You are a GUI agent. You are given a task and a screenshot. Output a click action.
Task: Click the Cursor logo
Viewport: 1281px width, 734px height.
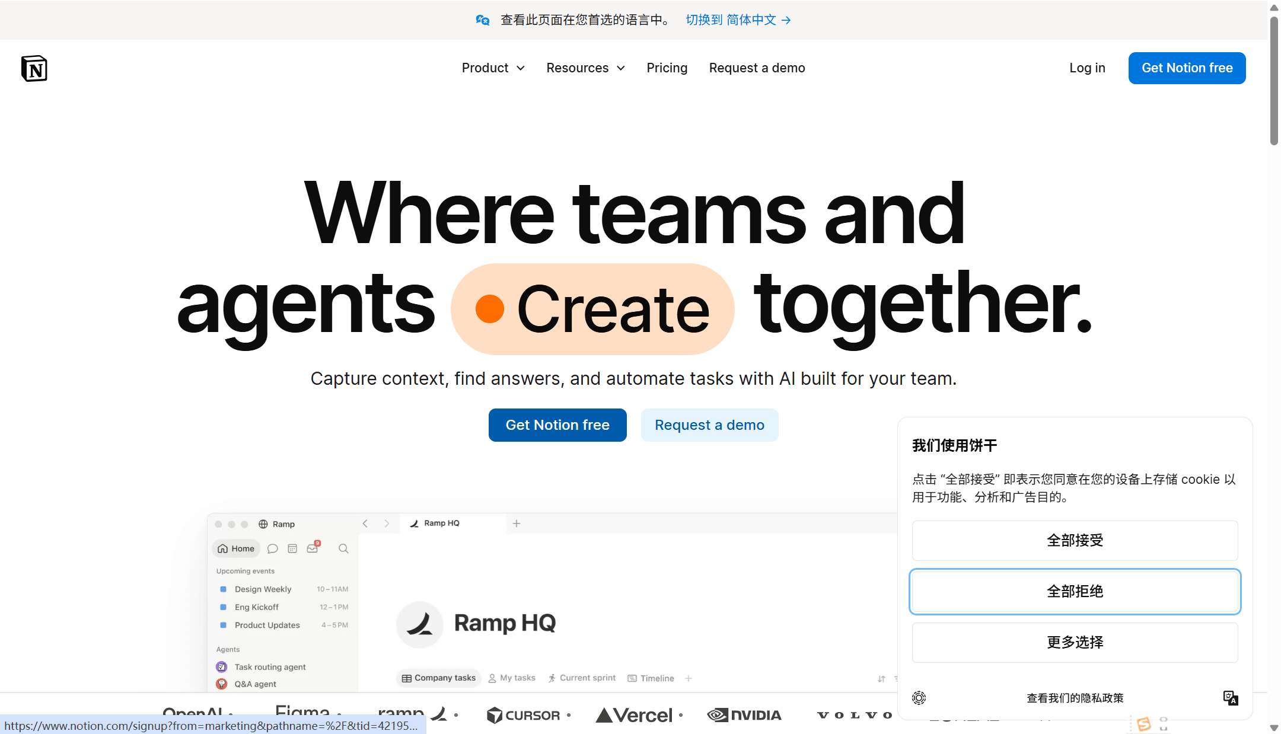(523, 716)
